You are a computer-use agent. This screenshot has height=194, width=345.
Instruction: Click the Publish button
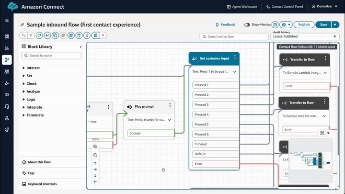pyautogui.click(x=304, y=24)
